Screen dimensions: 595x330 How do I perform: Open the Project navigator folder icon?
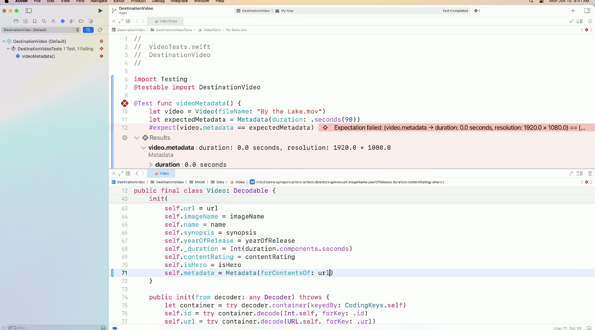[x=16, y=21]
